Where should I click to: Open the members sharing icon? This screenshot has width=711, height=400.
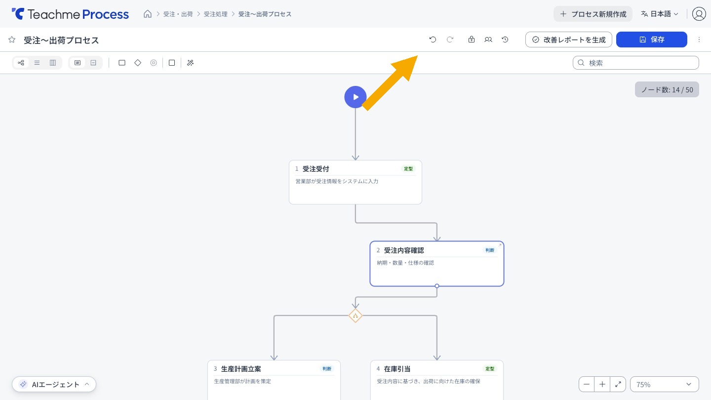coord(488,40)
